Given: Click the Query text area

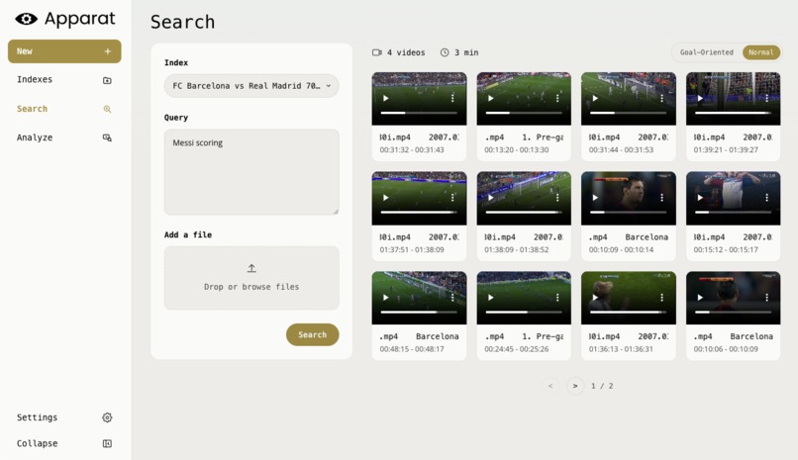Looking at the screenshot, I should (251, 172).
